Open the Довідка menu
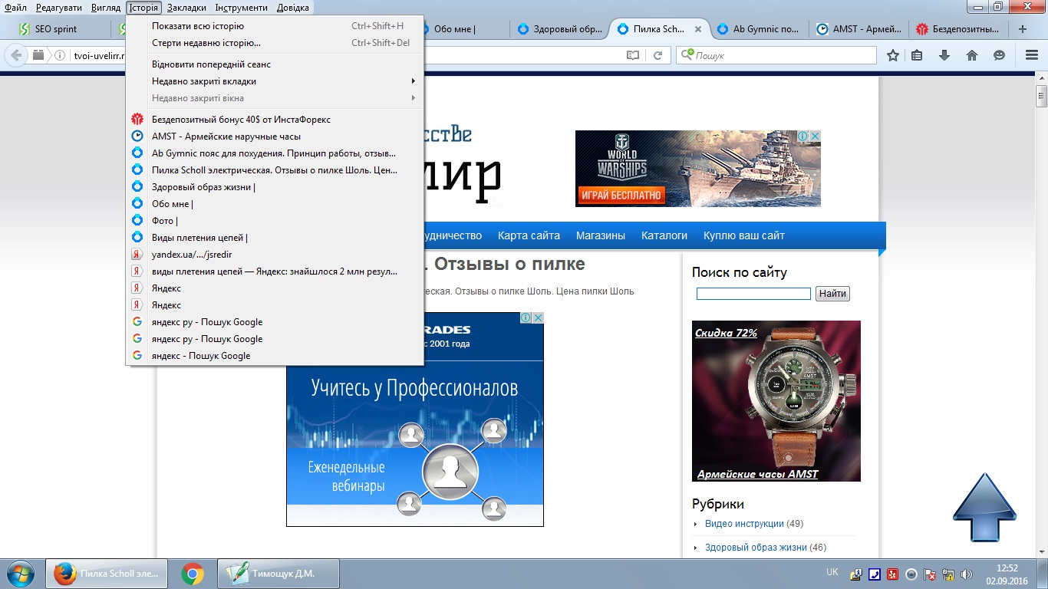The height and width of the screenshot is (589, 1048). coord(292,8)
